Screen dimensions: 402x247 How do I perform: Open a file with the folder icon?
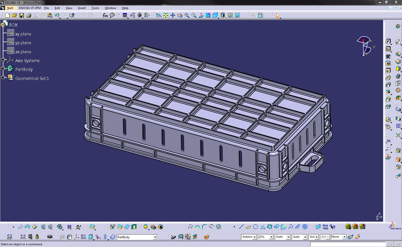click(15, 16)
